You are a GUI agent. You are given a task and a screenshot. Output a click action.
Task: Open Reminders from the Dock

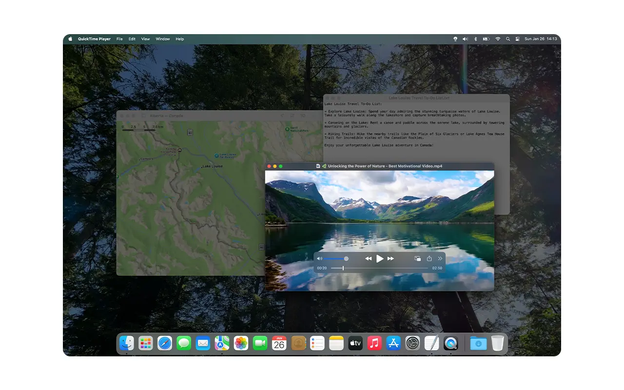coord(317,343)
